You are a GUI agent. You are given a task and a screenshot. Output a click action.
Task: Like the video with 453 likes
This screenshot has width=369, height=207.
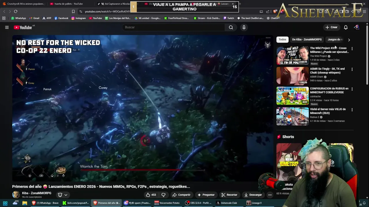(151, 195)
